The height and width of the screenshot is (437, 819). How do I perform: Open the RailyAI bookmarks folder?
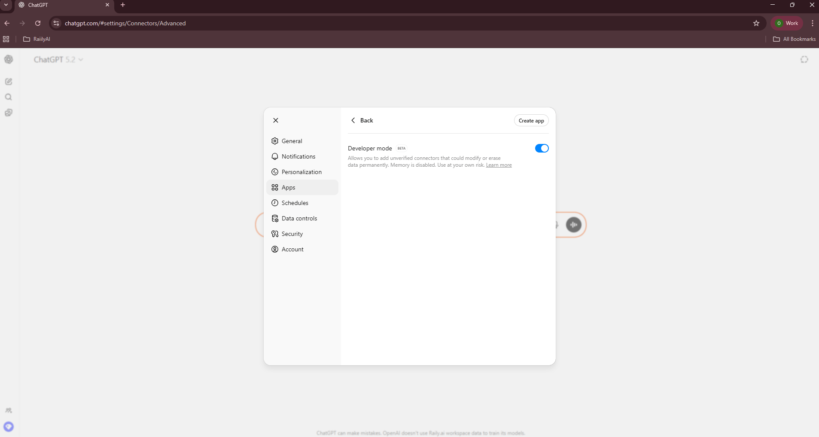pyautogui.click(x=37, y=39)
